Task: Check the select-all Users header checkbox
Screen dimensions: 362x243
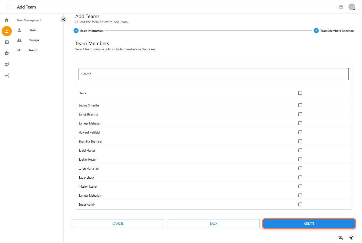Action: pyautogui.click(x=300, y=93)
